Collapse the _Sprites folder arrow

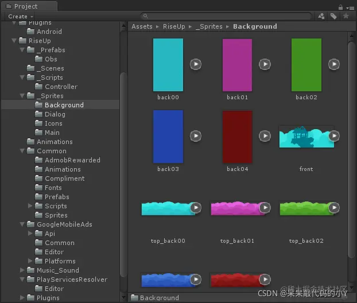tap(22, 96)
